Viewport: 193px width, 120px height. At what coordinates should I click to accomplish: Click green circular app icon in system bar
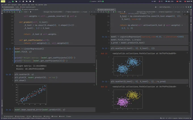coord(13,1)
